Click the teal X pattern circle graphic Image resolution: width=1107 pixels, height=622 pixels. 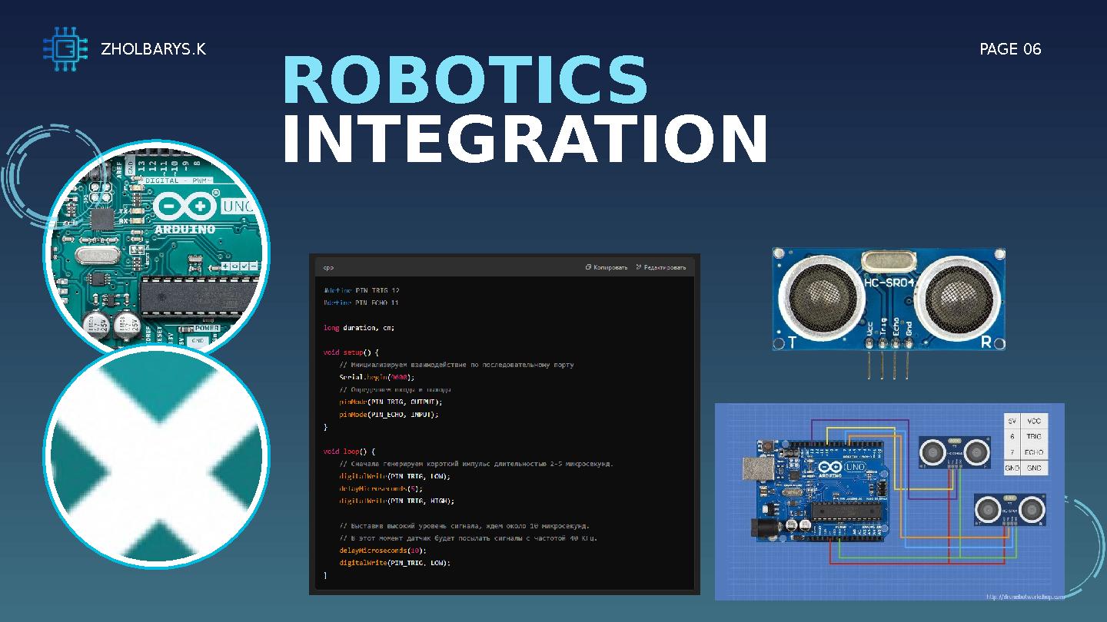tap(157, 455)
